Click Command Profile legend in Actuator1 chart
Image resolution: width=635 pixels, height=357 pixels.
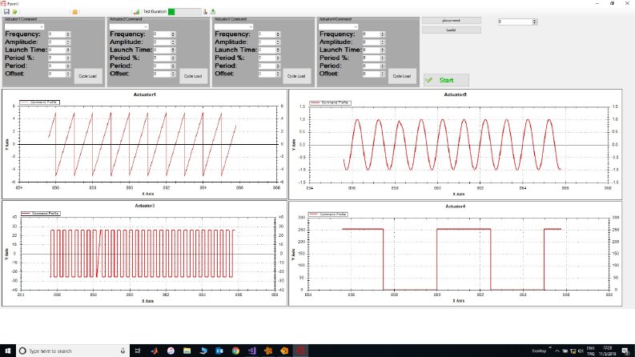tap(40, 102)
